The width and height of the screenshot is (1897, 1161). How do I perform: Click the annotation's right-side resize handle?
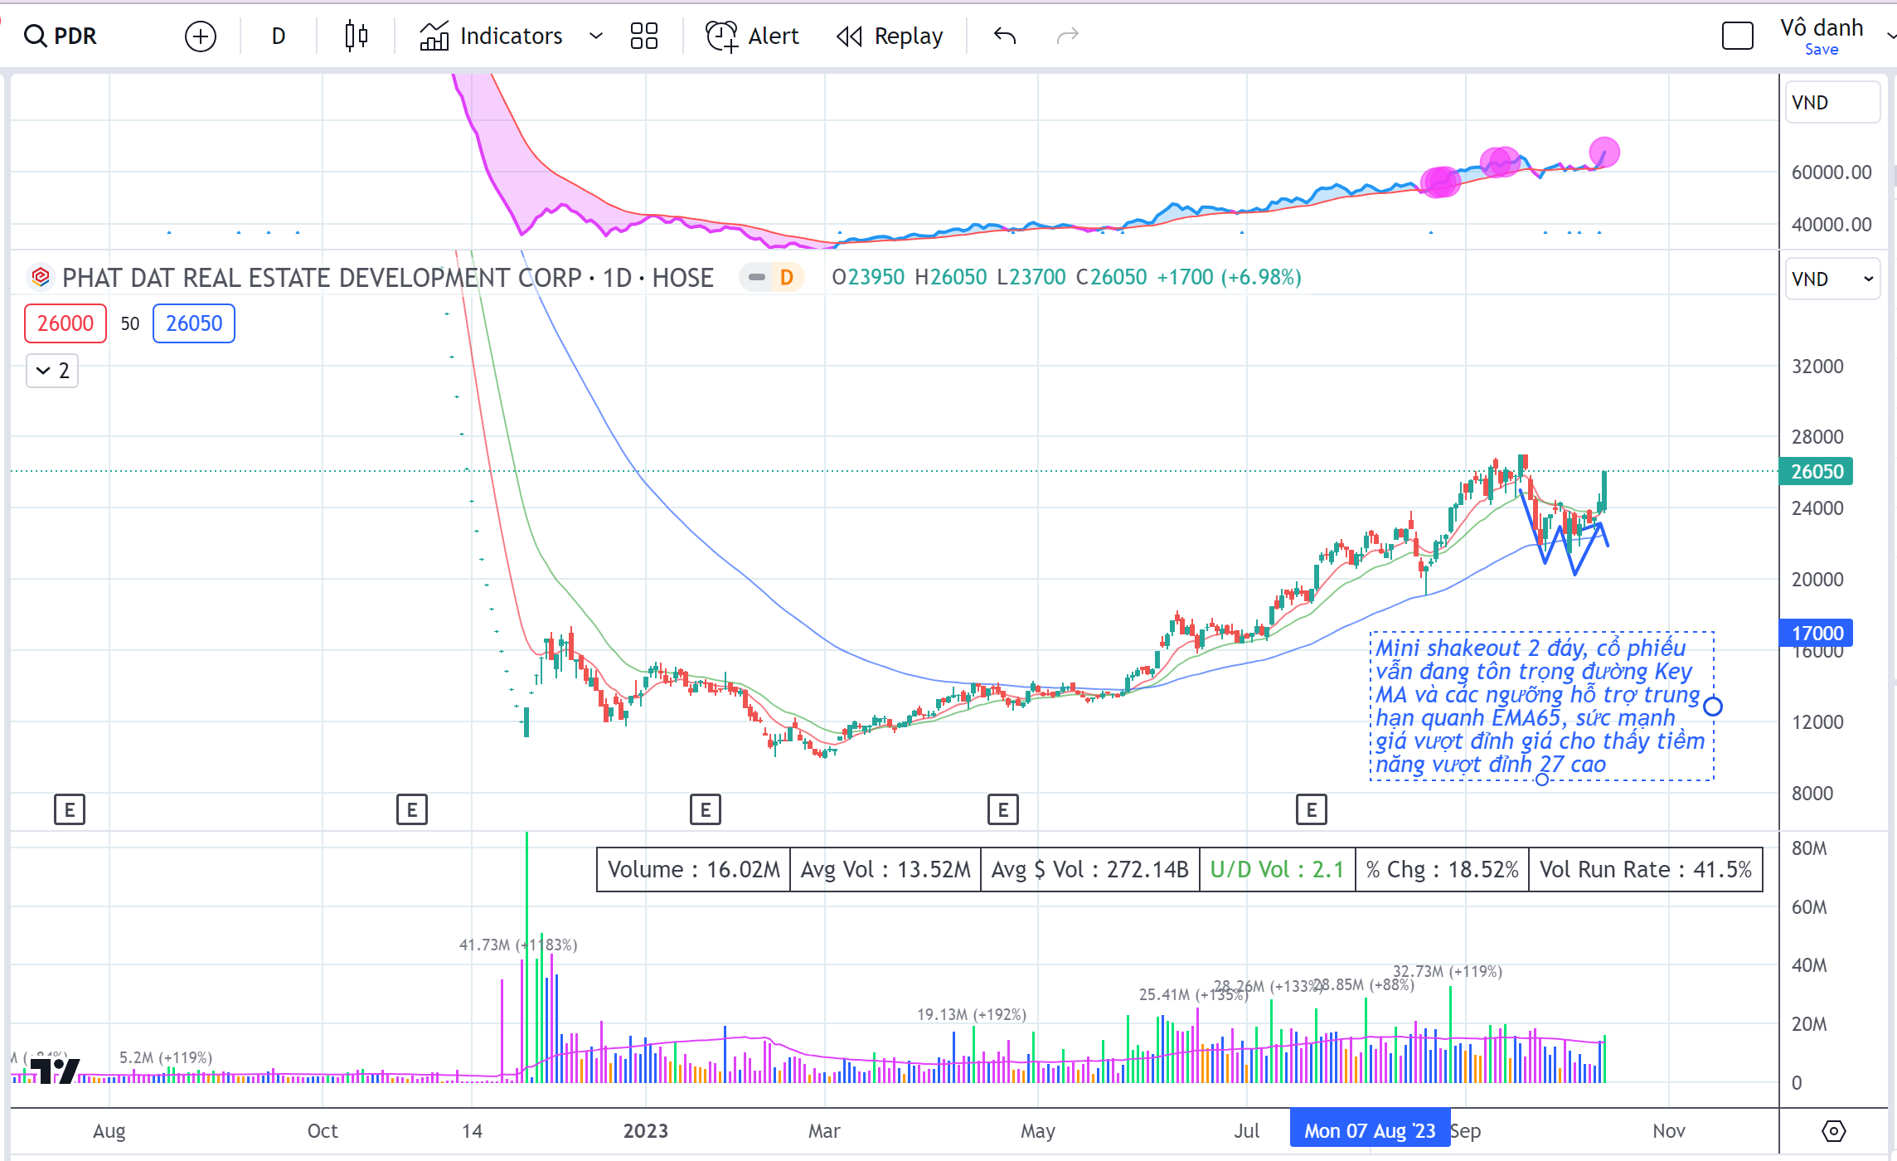(x=1713, y=706)
